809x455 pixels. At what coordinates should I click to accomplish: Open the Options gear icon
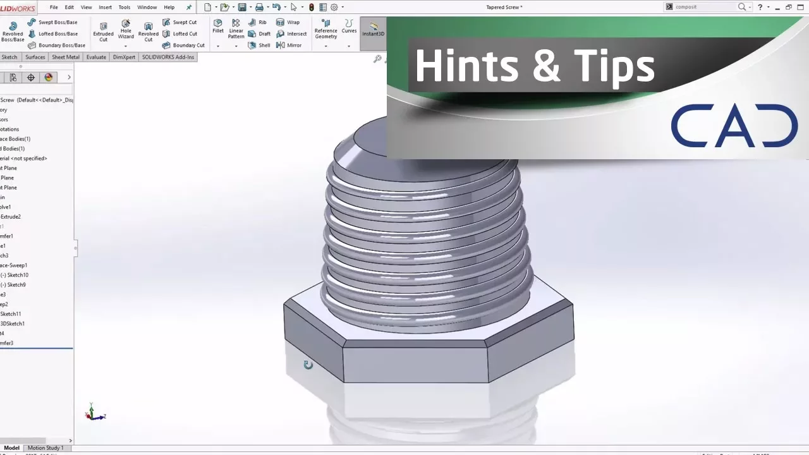334,7
